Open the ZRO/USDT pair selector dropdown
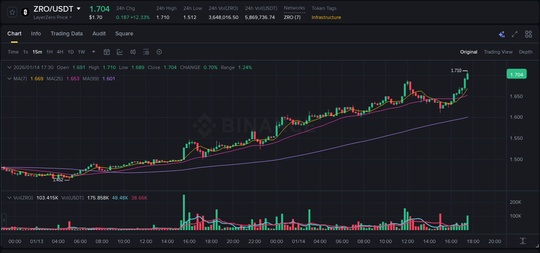 coord(78,8)
